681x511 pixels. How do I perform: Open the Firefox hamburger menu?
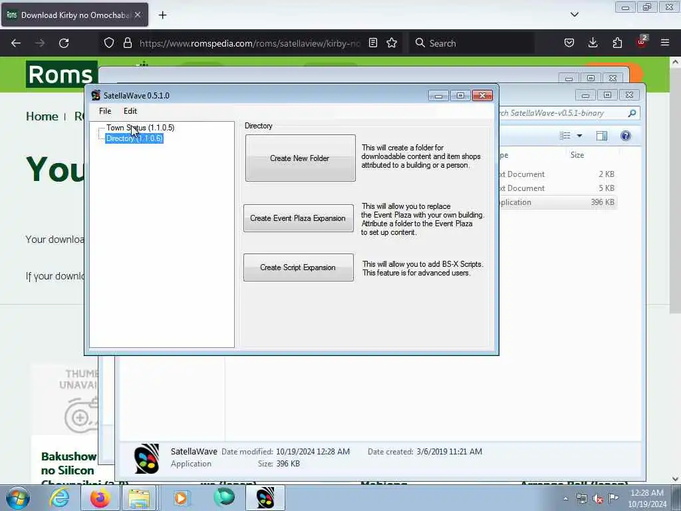tap(664, 43)
